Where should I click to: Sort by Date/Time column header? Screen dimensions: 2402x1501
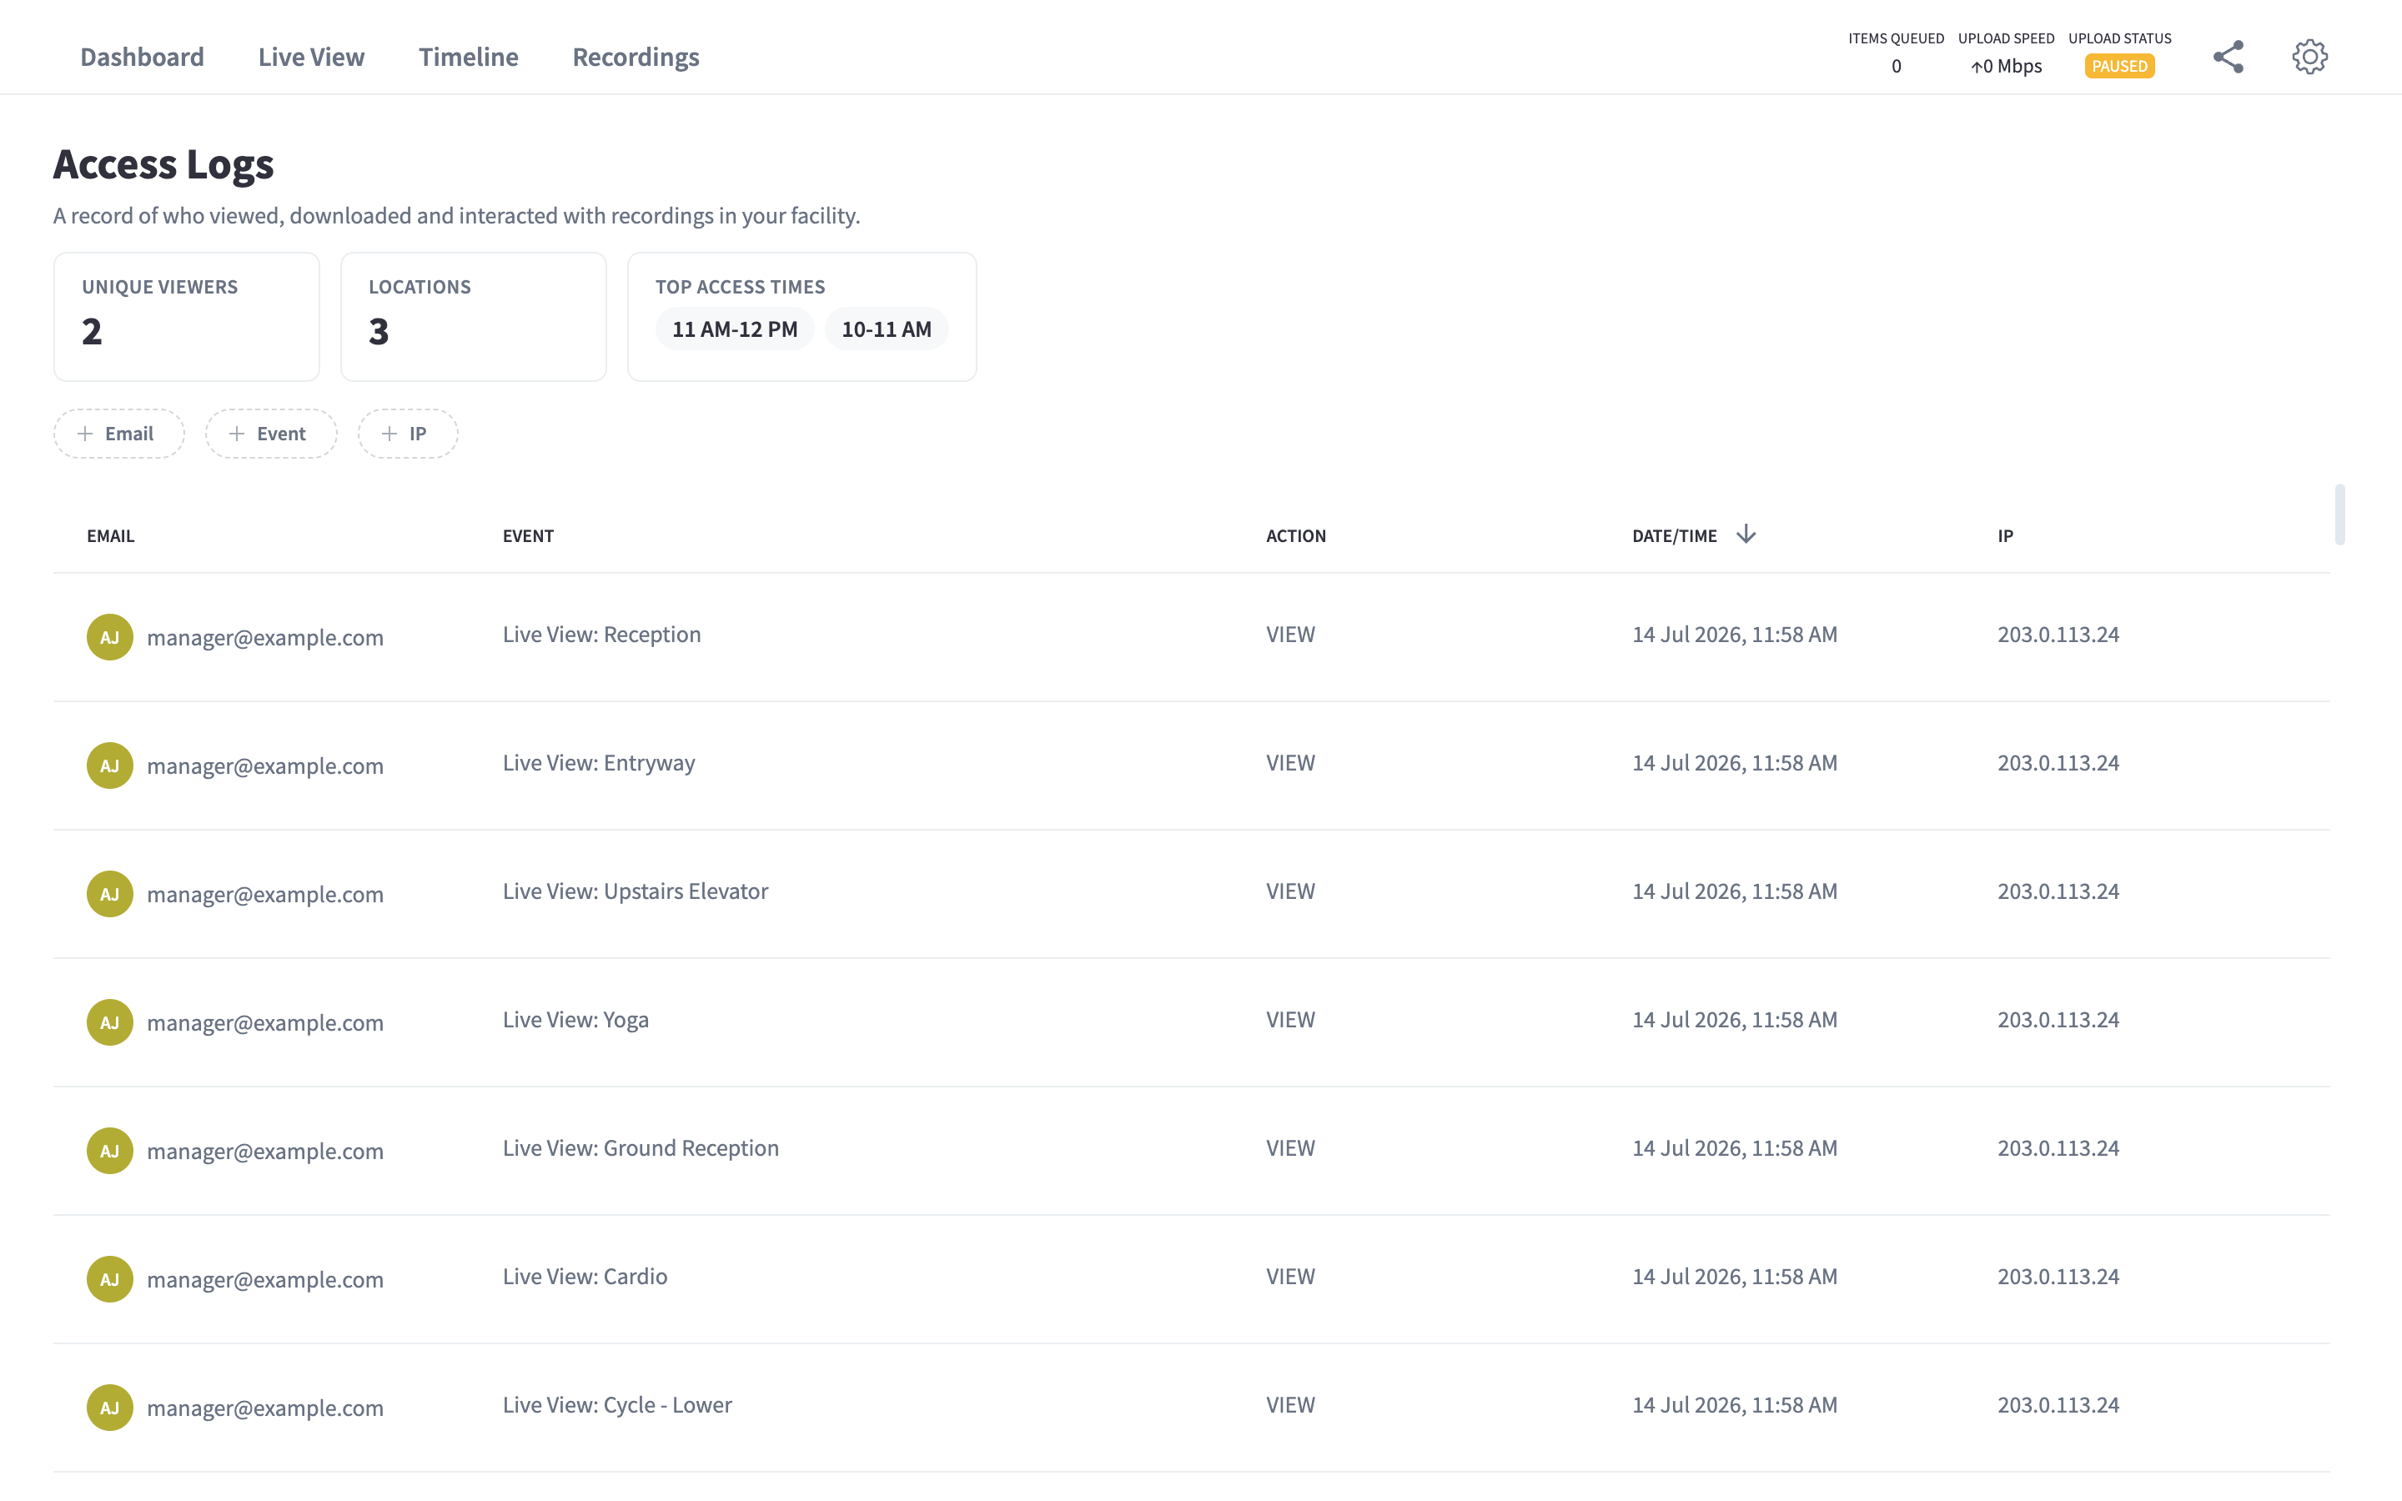(1675, 536)
